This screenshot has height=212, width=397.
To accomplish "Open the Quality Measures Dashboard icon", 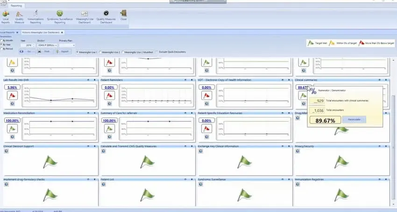I will pos(106,17).
